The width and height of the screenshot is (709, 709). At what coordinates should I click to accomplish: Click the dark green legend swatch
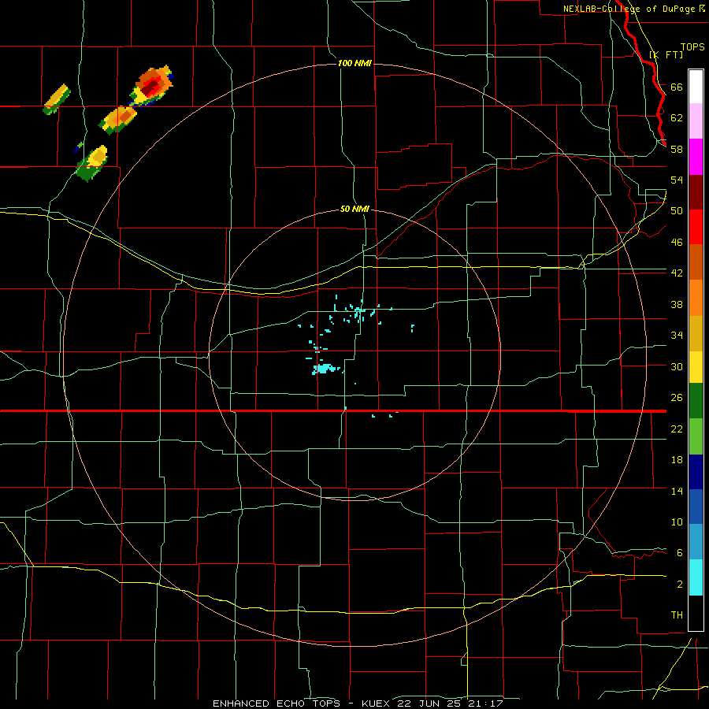pyautogui.click(x=696, y=401)
